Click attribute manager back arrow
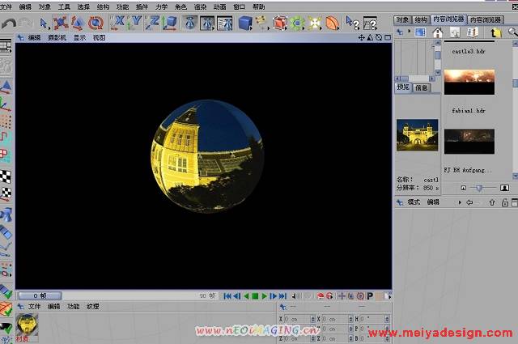Viewport: 518px width, 344px height. [x=469, y=202]
